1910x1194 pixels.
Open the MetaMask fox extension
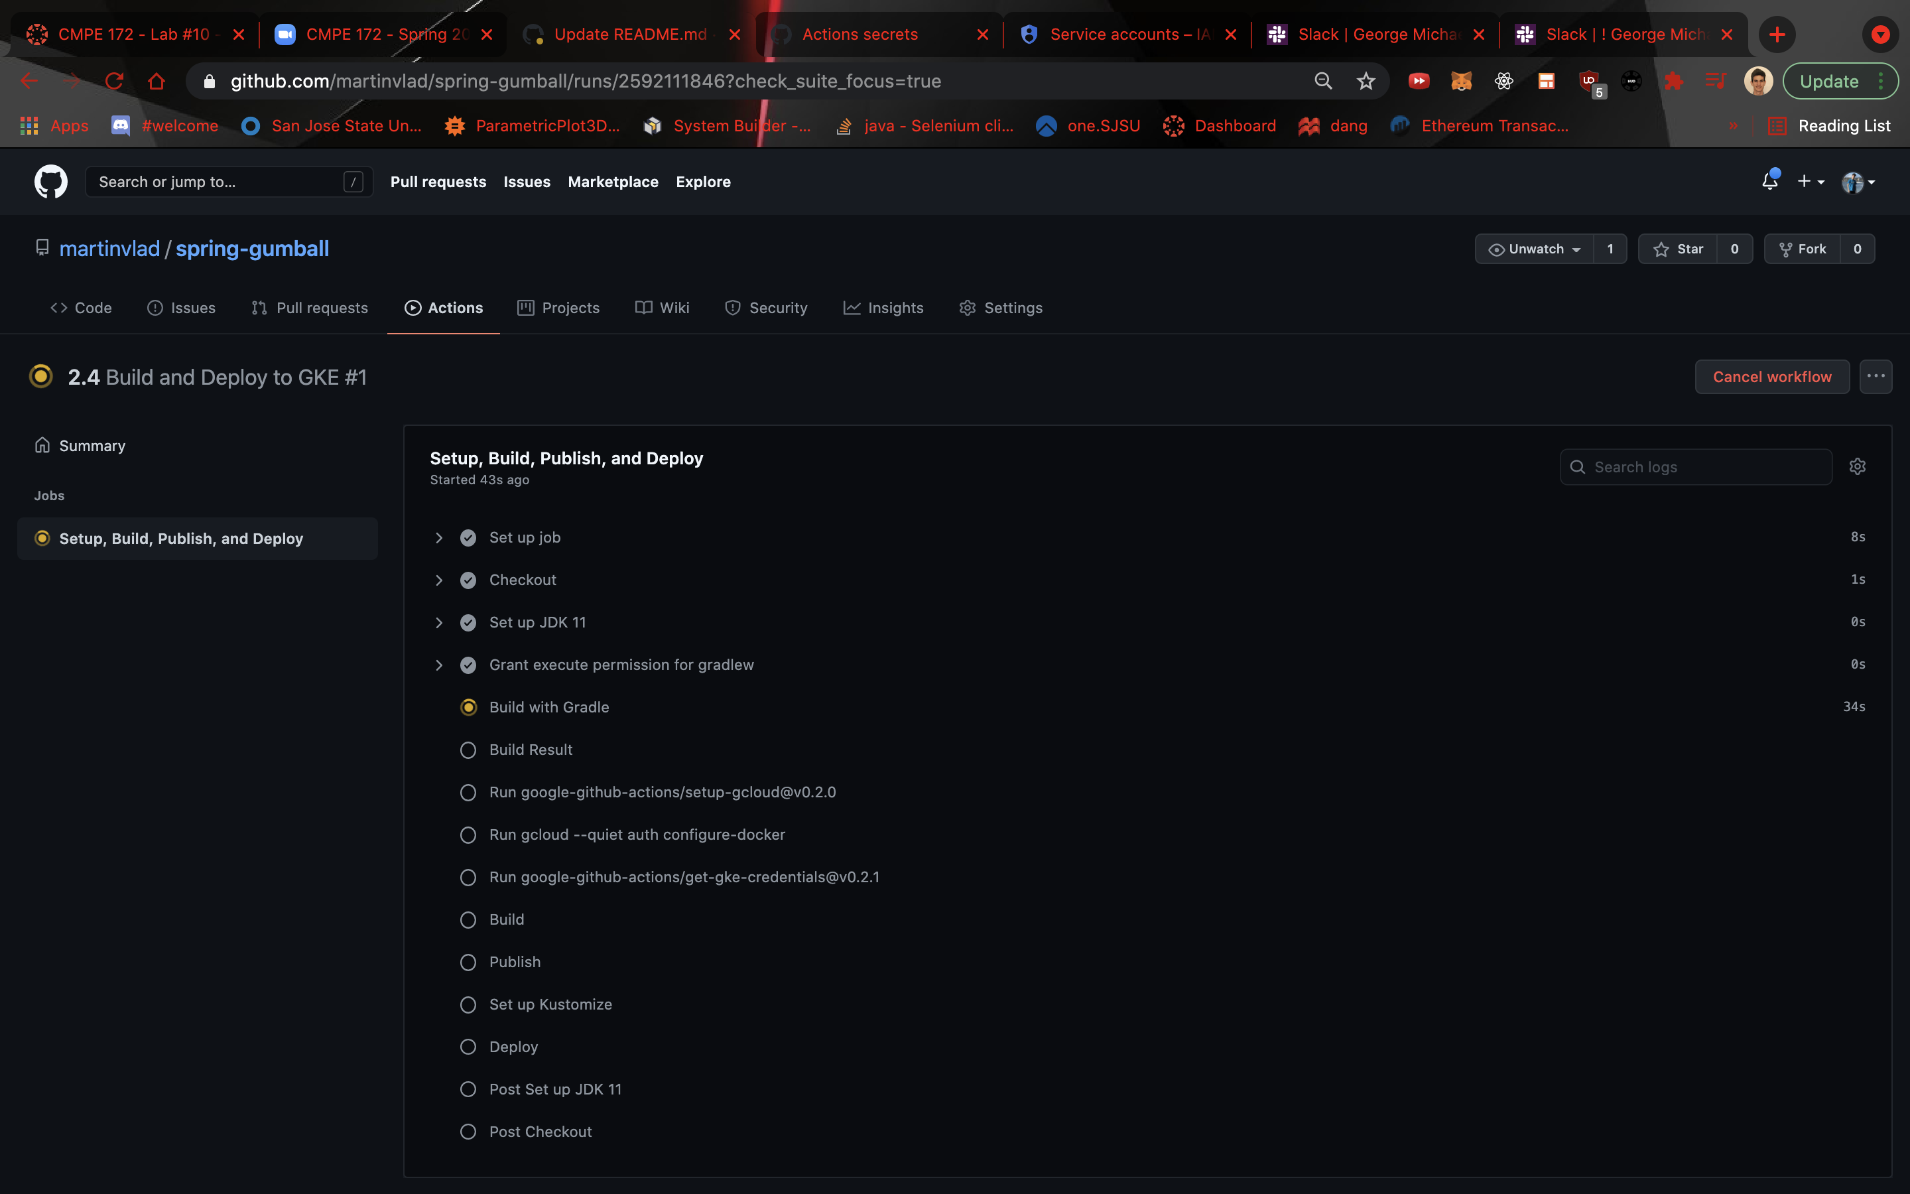tap(1461, 82)
